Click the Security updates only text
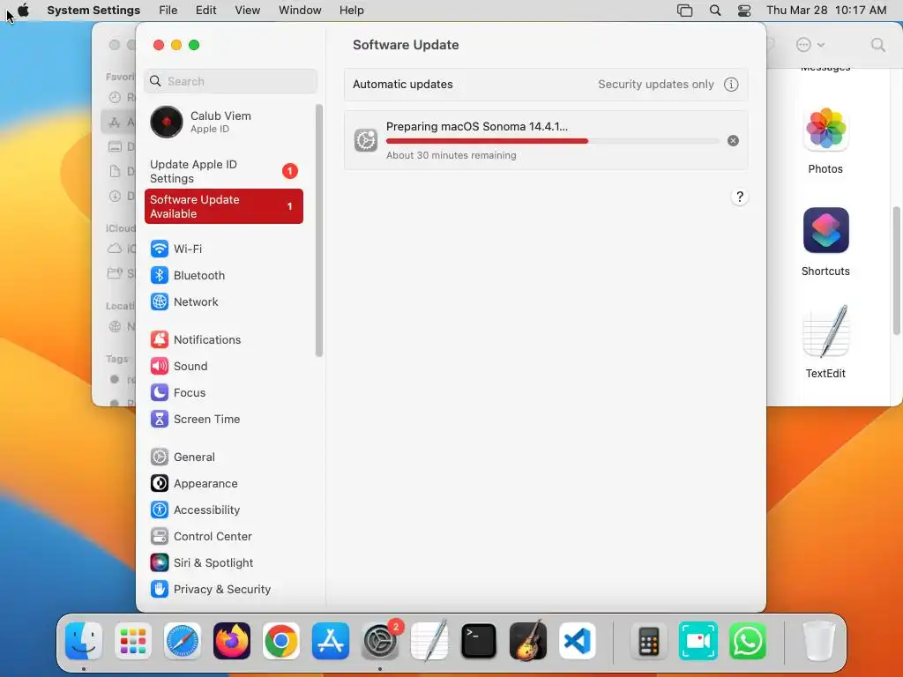The height and width of the screenshot is (677, 903). (x=655, y=84)
